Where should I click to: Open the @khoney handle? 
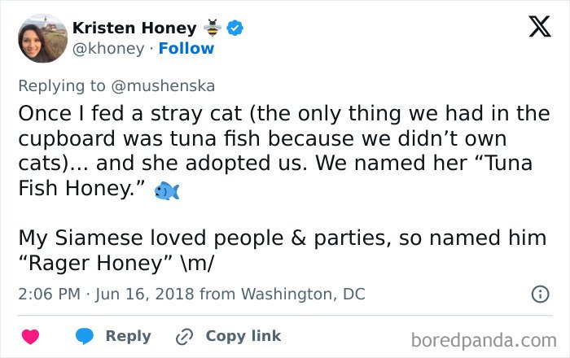(107, 49)
